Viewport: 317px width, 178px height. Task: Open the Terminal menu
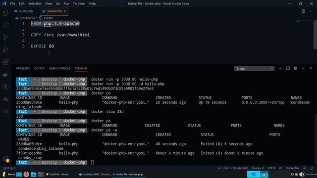79,3
